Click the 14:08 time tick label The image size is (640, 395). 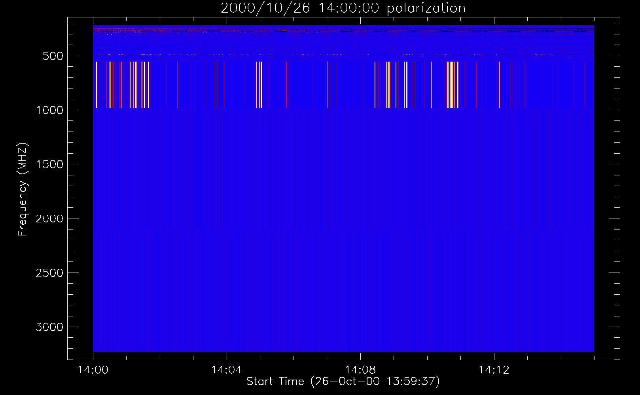point(360,370)
